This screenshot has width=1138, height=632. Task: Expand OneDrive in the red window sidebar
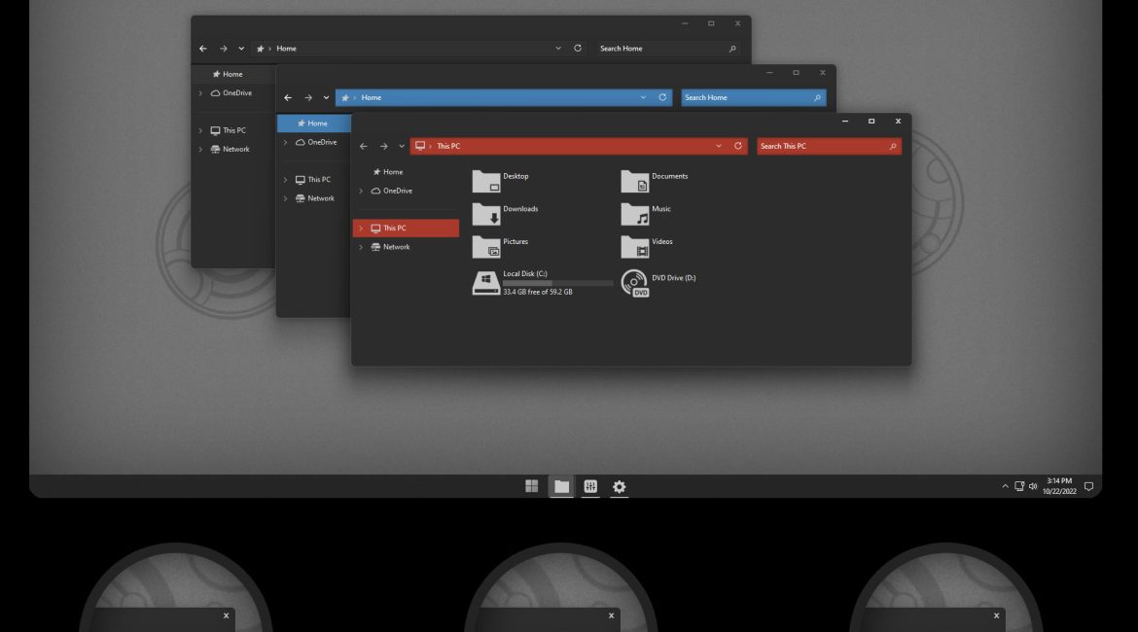pos(361,191)
